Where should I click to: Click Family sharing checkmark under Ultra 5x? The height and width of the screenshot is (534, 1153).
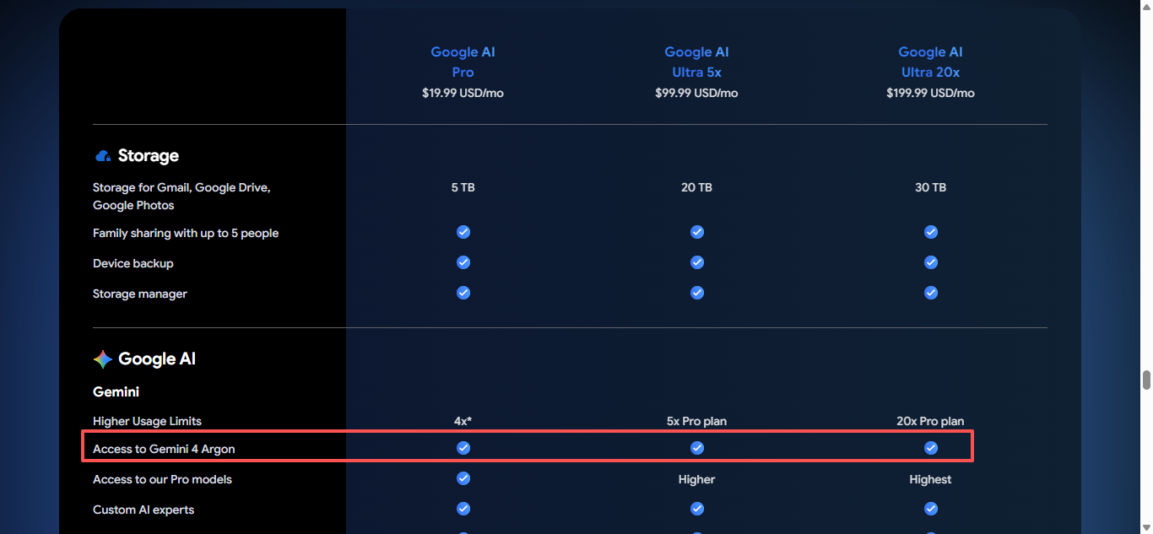click(x=697, y=232)
